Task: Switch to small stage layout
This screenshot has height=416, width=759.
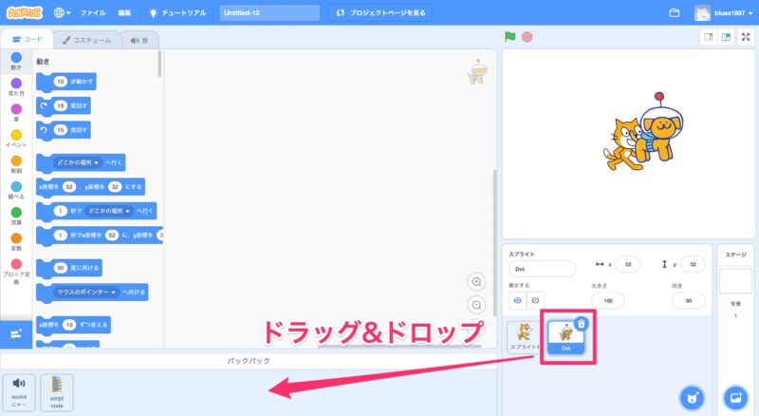Action: [x=707, y=38]
